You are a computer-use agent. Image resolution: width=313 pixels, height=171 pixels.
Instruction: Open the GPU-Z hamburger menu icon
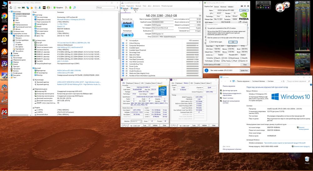(x=248, y=6)
